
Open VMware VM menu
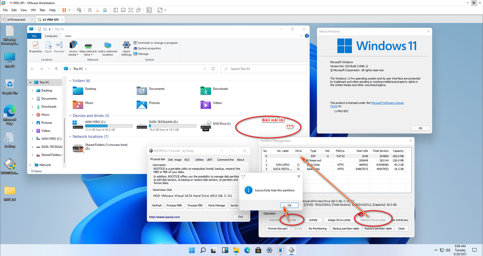33,10
